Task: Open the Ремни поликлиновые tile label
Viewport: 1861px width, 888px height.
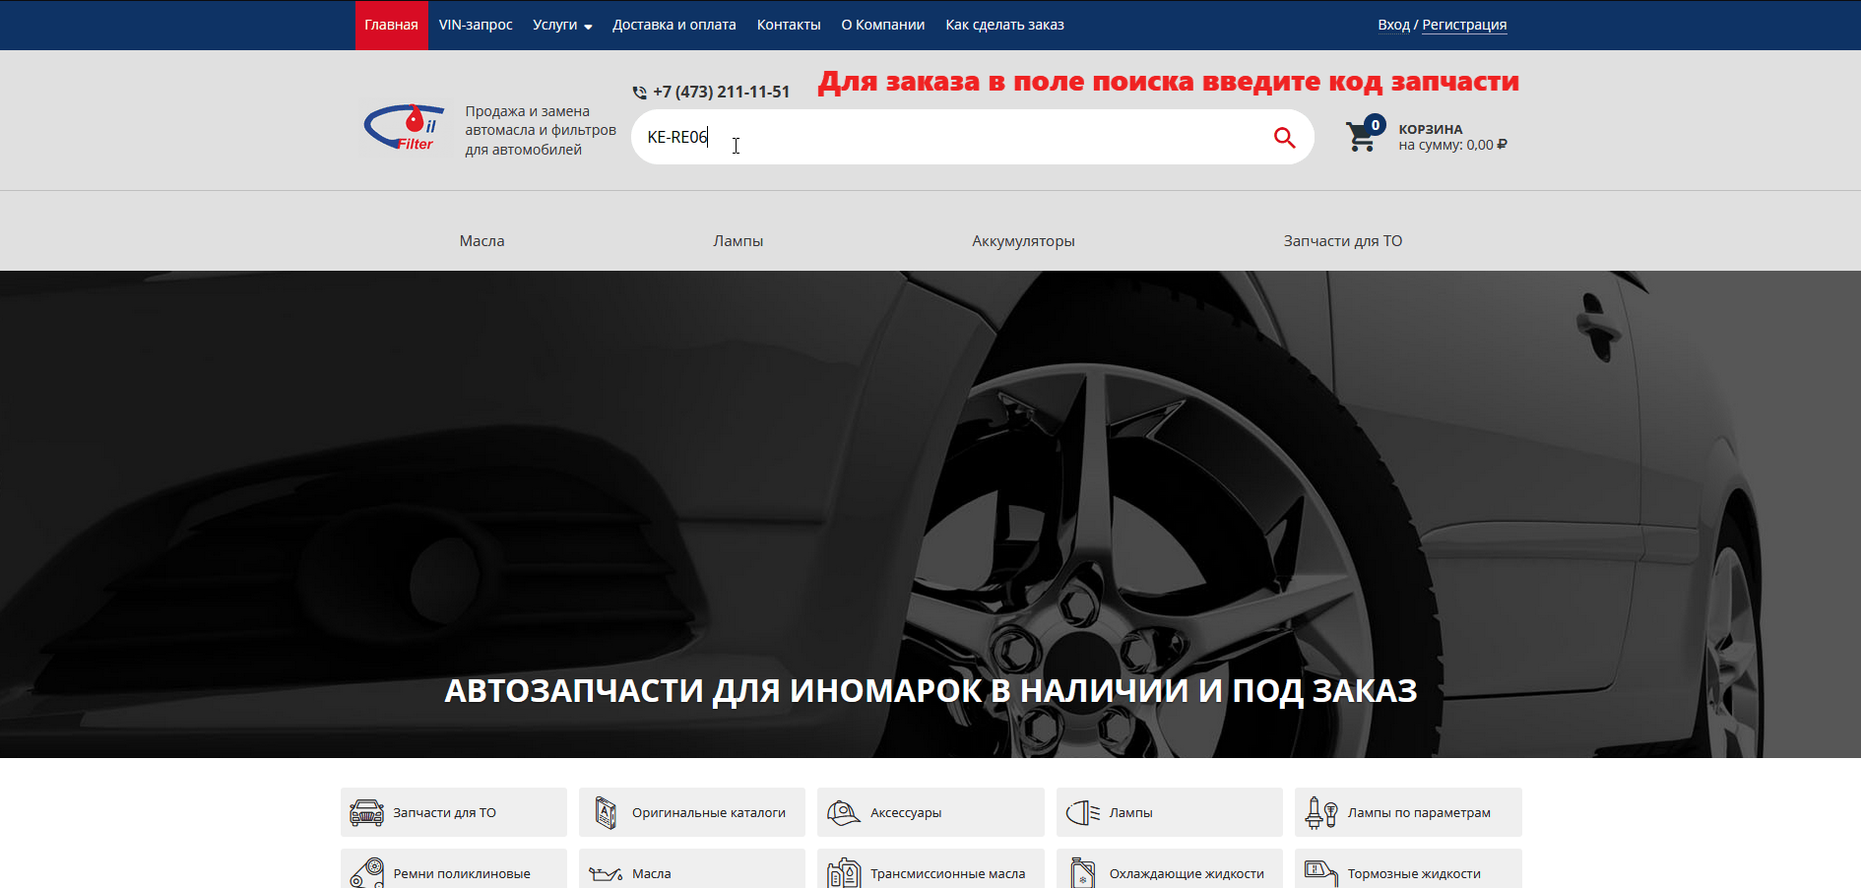Action: point(462,873)
